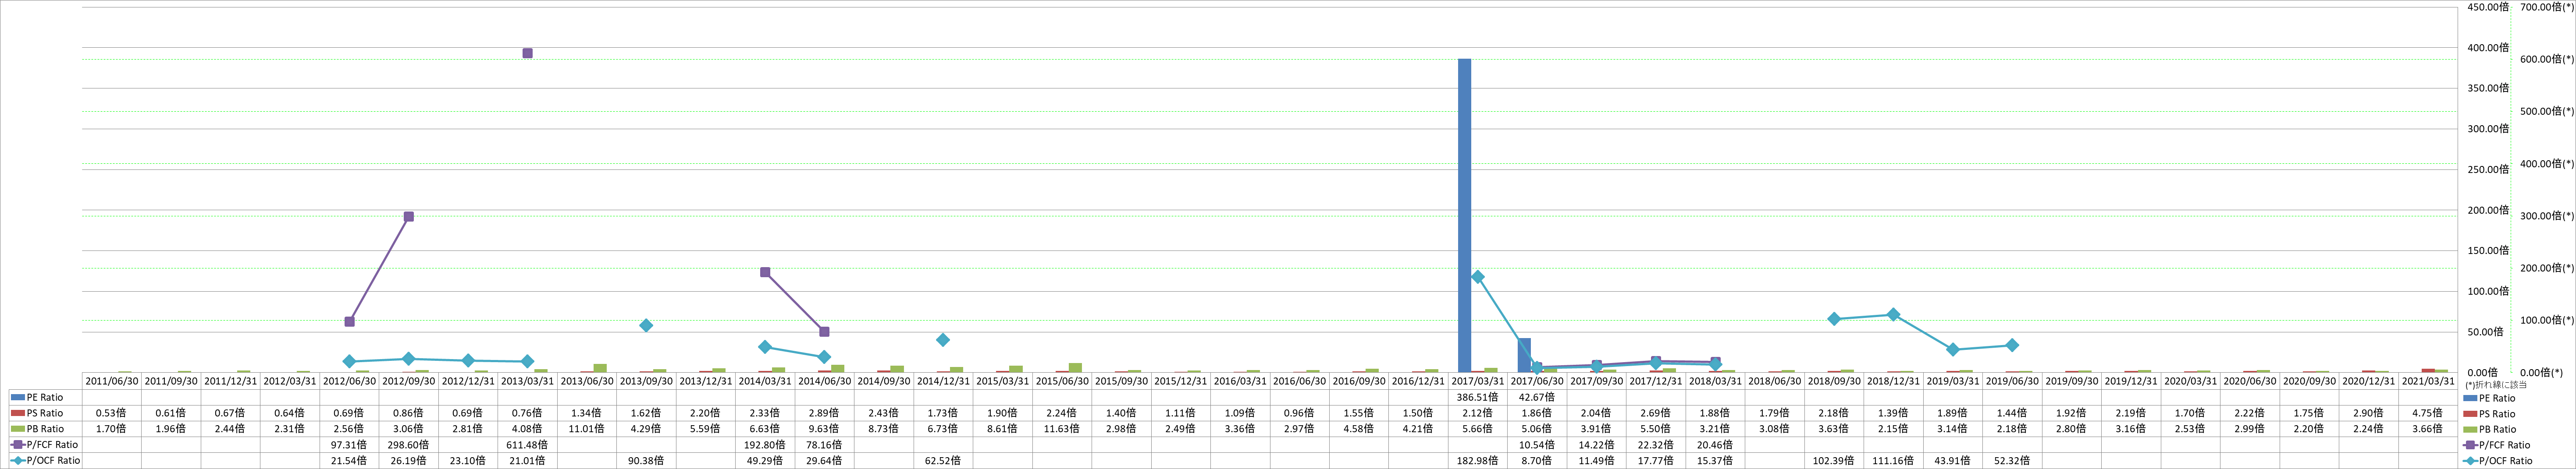The image size is (2576, 469).
Task: Click the 2019/06/30 date column header
Action: [x=2012, y=381]
